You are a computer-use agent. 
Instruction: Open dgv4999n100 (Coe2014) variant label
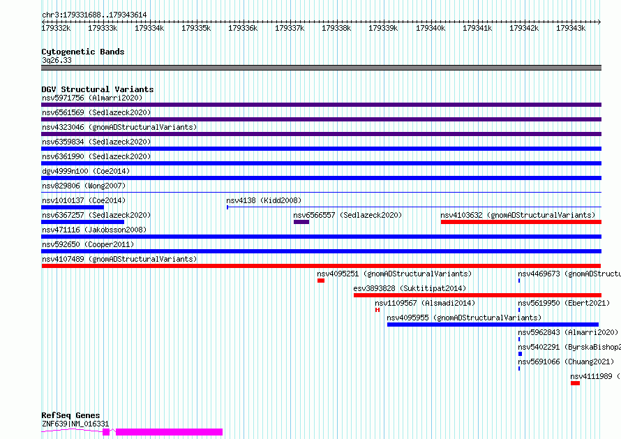coord(86,171)
